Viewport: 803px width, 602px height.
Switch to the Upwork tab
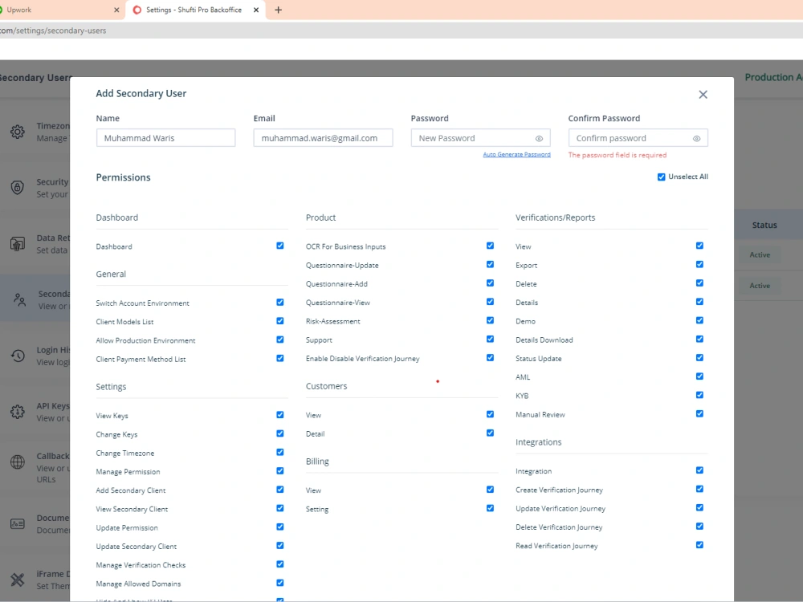point(60,10)
